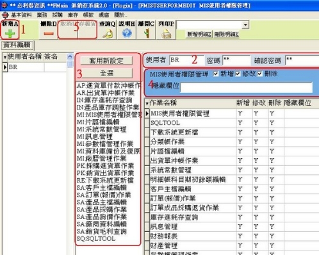Click the red minus 刪除D icon
319x255 pixels.
pos(49,33)
